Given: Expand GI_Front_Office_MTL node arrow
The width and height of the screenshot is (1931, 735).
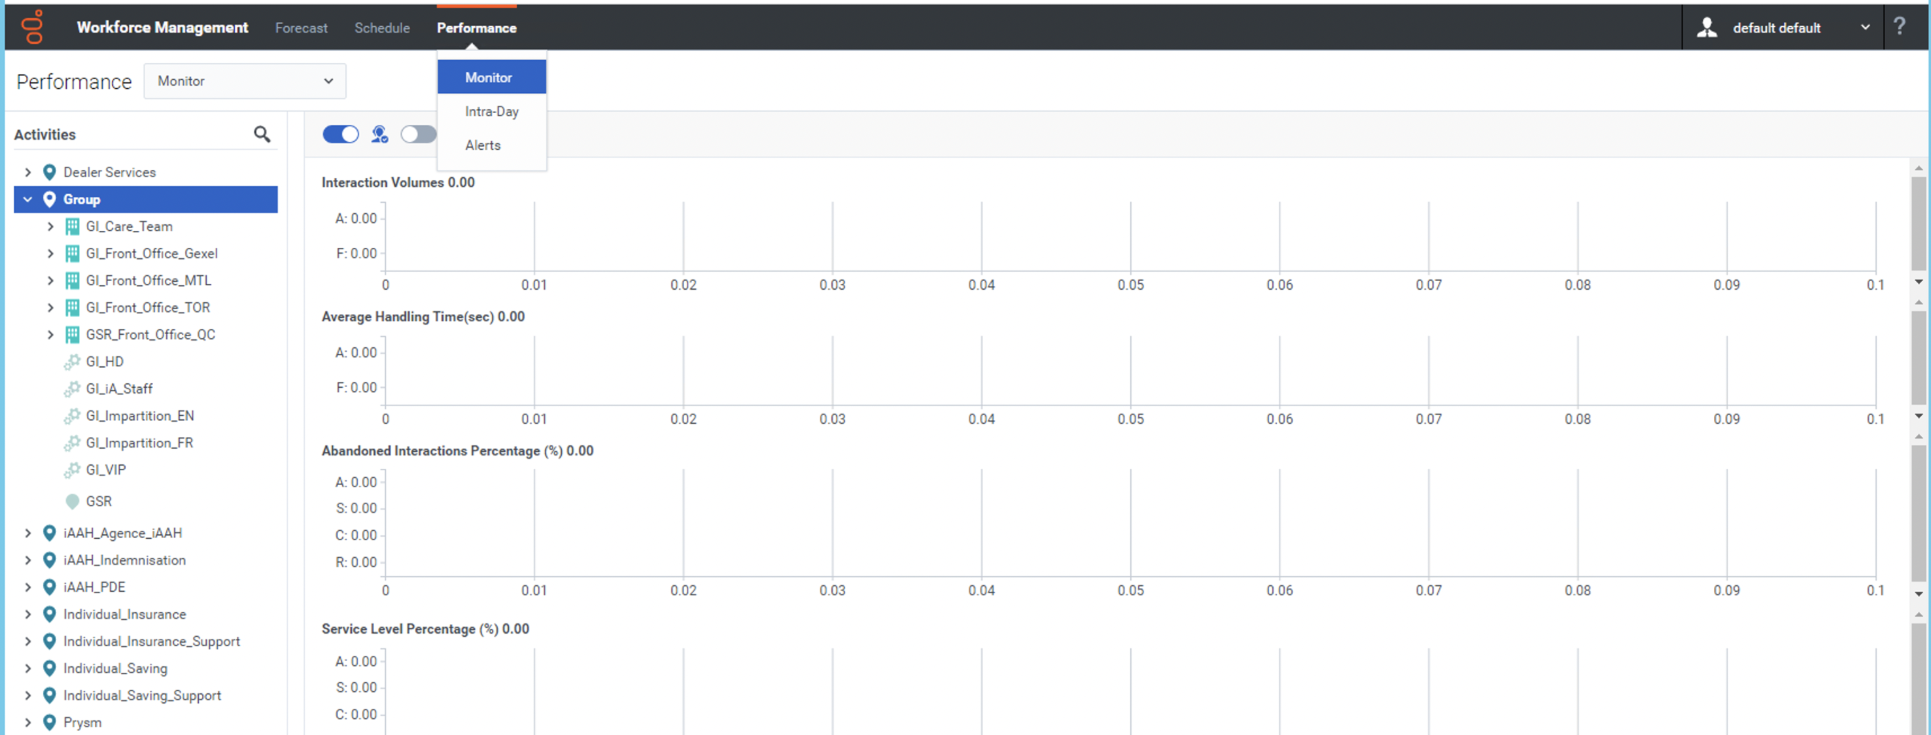Looking at the screenshot, I should coord(50,281).
